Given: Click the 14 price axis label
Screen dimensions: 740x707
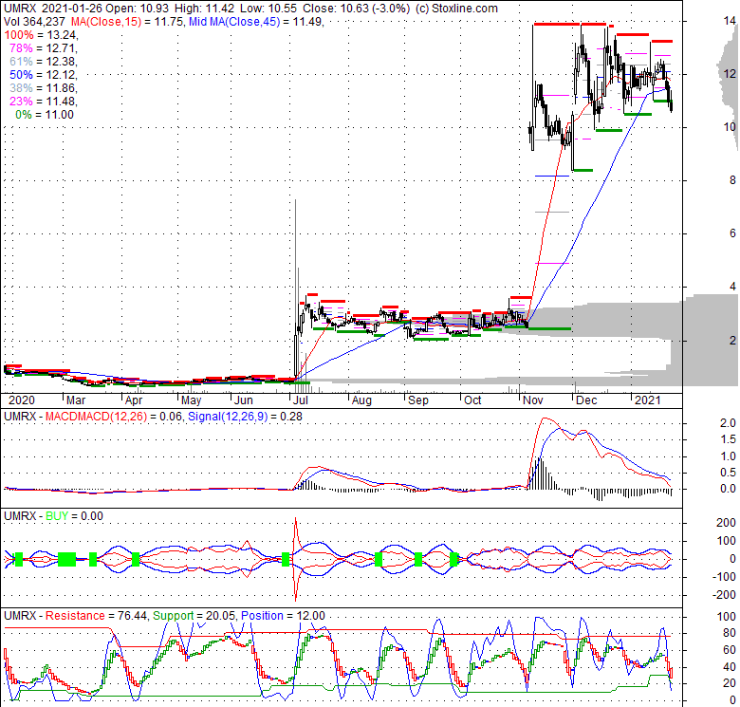Looking at the screenshot, I should 730,20.
